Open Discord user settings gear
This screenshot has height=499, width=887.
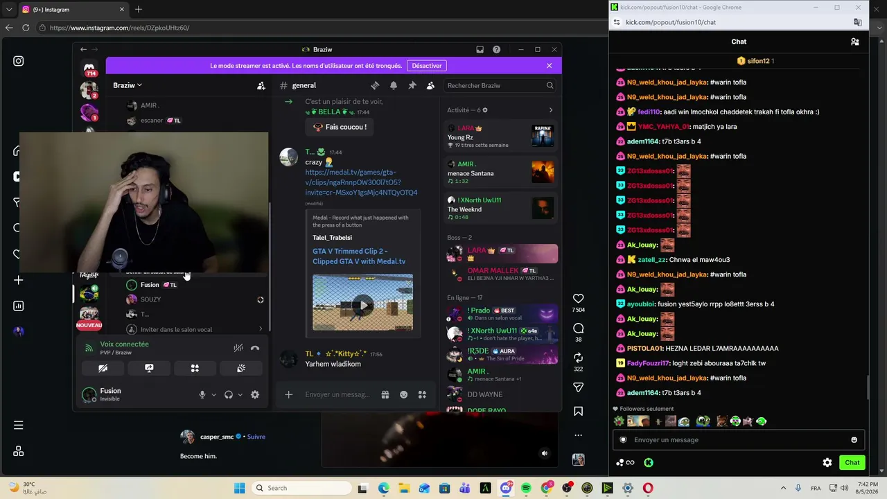255,394
